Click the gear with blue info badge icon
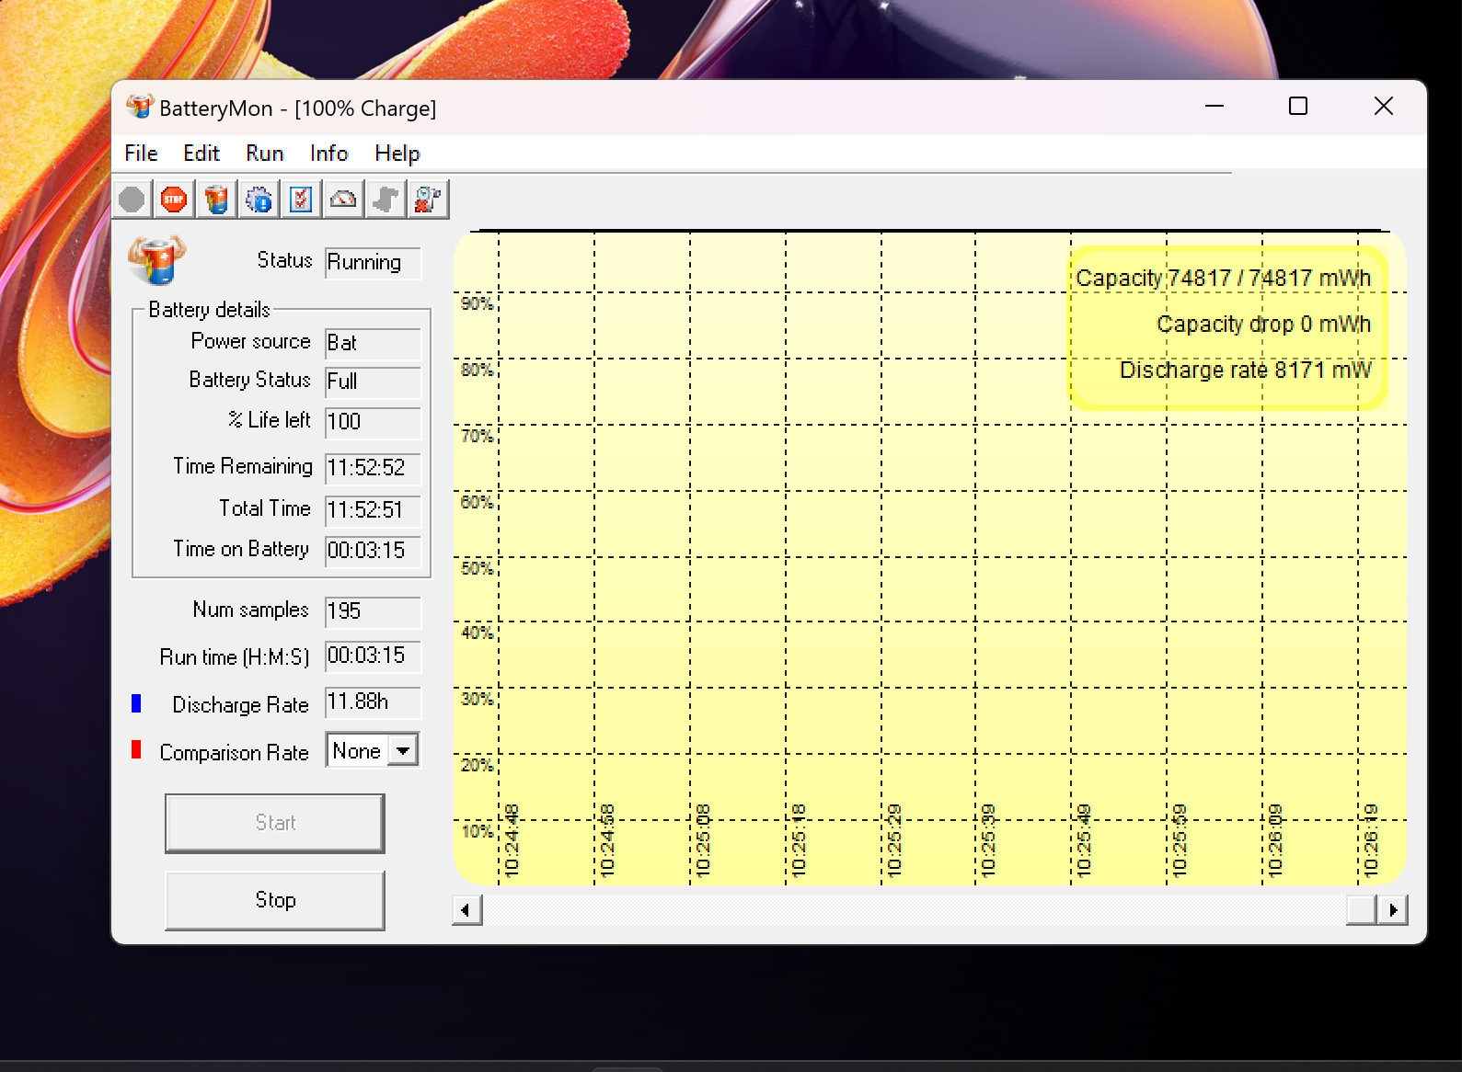This screenshot has height=1072, width=1462. coord(259,200)
